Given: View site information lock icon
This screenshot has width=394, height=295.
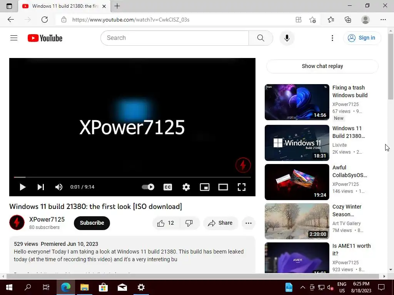Looking at the screenshot, I should click(x=64, y=20).
